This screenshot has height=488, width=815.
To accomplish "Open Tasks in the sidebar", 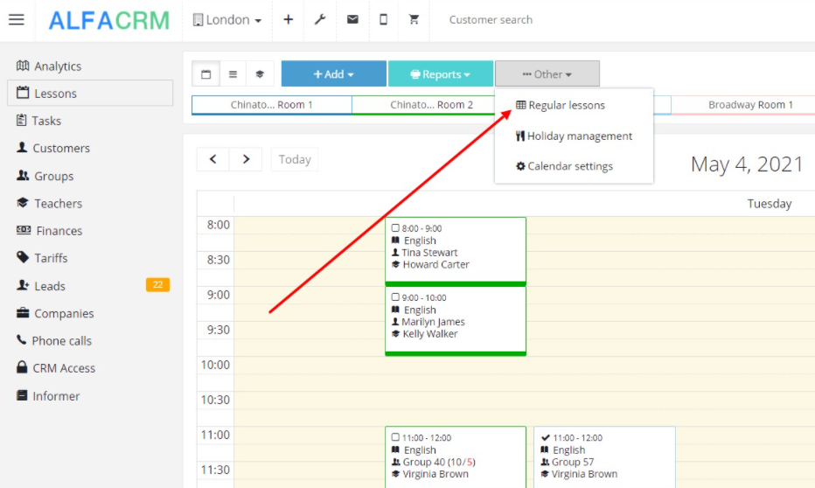I will point(39,121).
